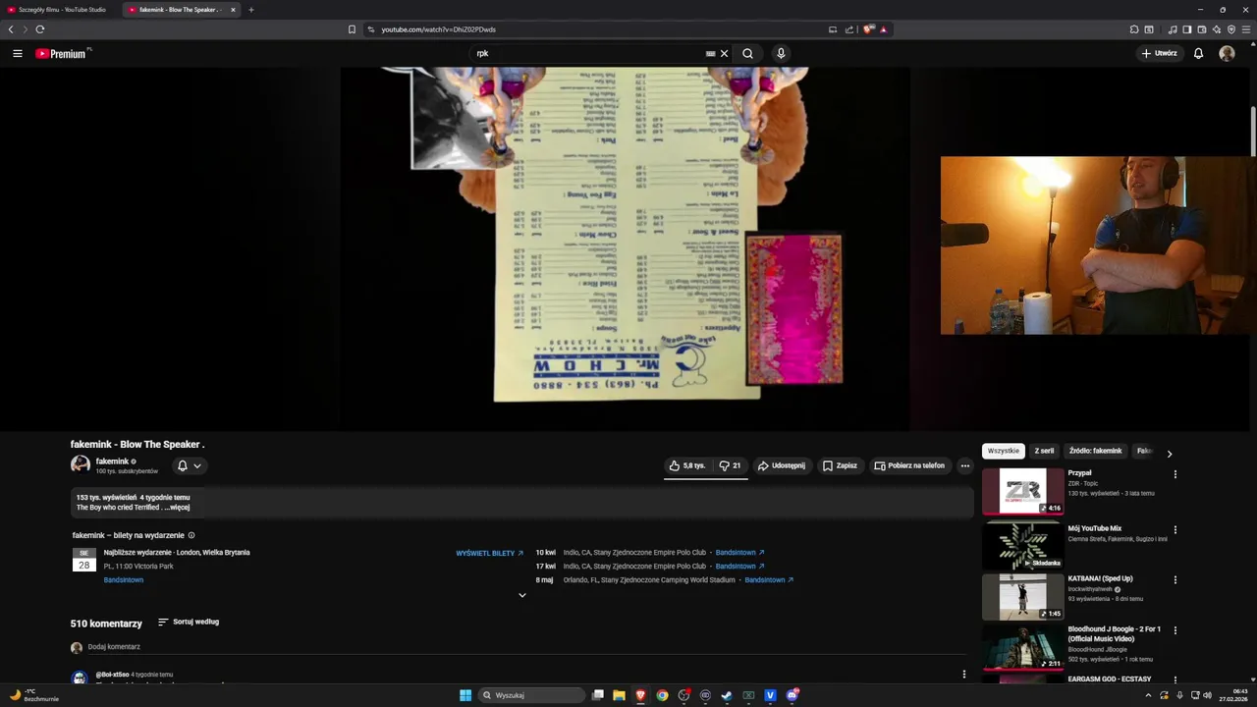Open Discord from the taskbar
1257x707 pixels.
tap(792, 695)
